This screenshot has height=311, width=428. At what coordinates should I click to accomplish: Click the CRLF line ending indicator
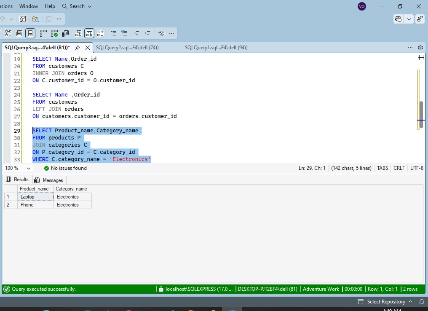point(399,168)
